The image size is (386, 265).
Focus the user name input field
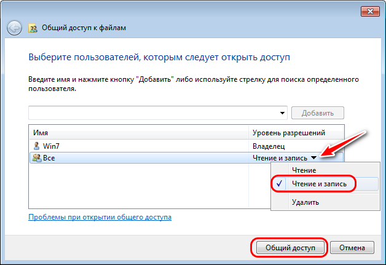click(153, 113)
